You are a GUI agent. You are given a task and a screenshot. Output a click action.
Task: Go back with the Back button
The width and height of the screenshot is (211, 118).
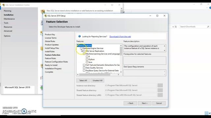pyautogui.click(x=130, y=103)
